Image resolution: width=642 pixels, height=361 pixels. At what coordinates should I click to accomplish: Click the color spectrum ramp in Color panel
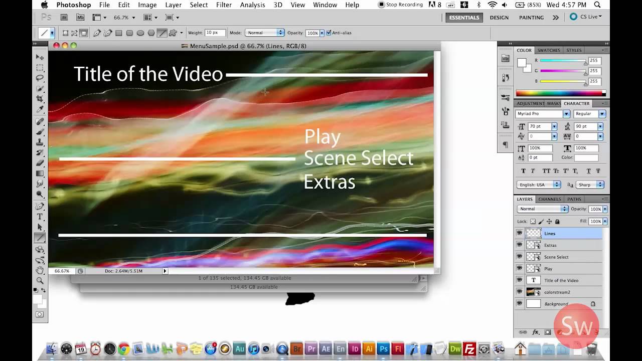[561, 93]
